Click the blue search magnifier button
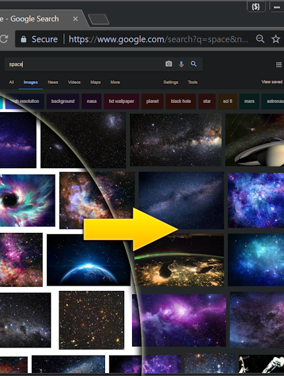Screen dimensions: 284x376 194,64
